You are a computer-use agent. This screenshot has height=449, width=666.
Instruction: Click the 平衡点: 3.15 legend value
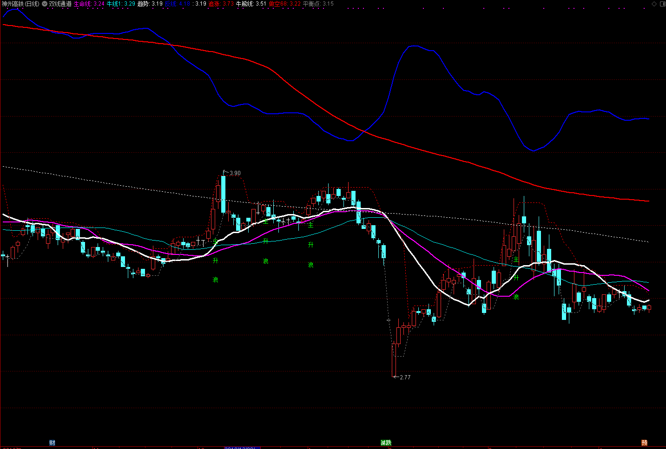[318, 4]
